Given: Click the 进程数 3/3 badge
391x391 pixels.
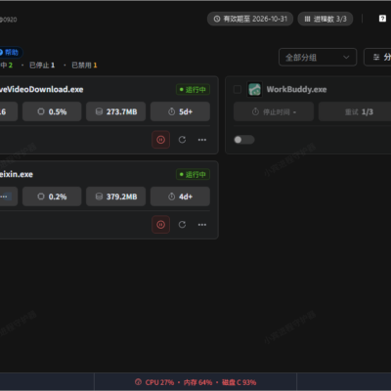Looking at the screenshot, I should coord(326,19).
